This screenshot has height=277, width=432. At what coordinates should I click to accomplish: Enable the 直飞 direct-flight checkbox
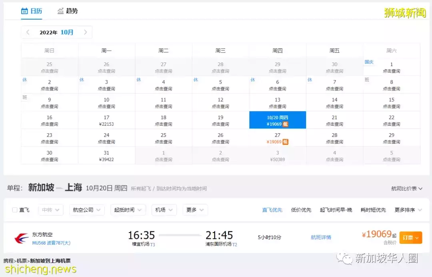tap(14, 209)
